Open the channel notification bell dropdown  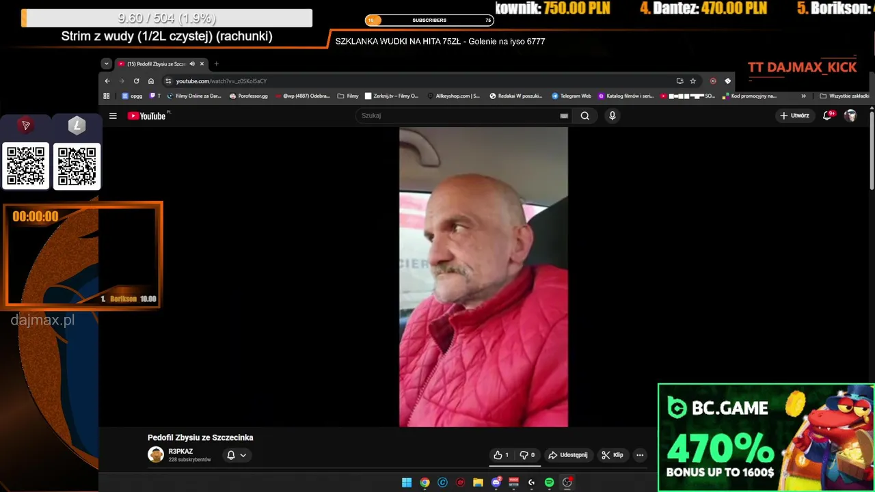pyautogui.click(x=237, y=455)
